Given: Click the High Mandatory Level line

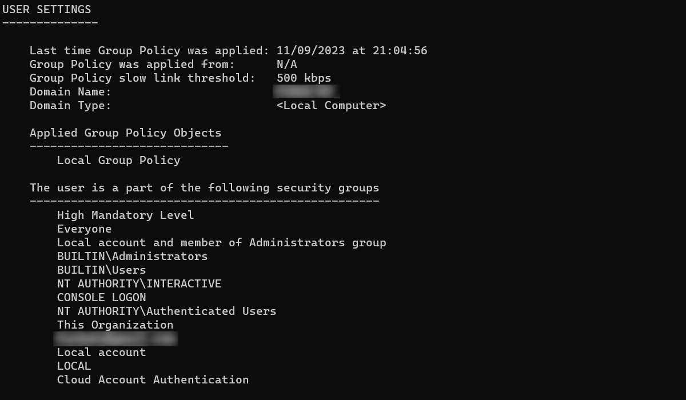Looking at the screenshot, I should pos(125,215).
